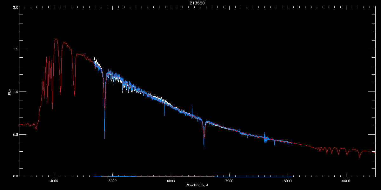
Task: Click the 6000 wavelength tick label
Action: tap(171, 181)
